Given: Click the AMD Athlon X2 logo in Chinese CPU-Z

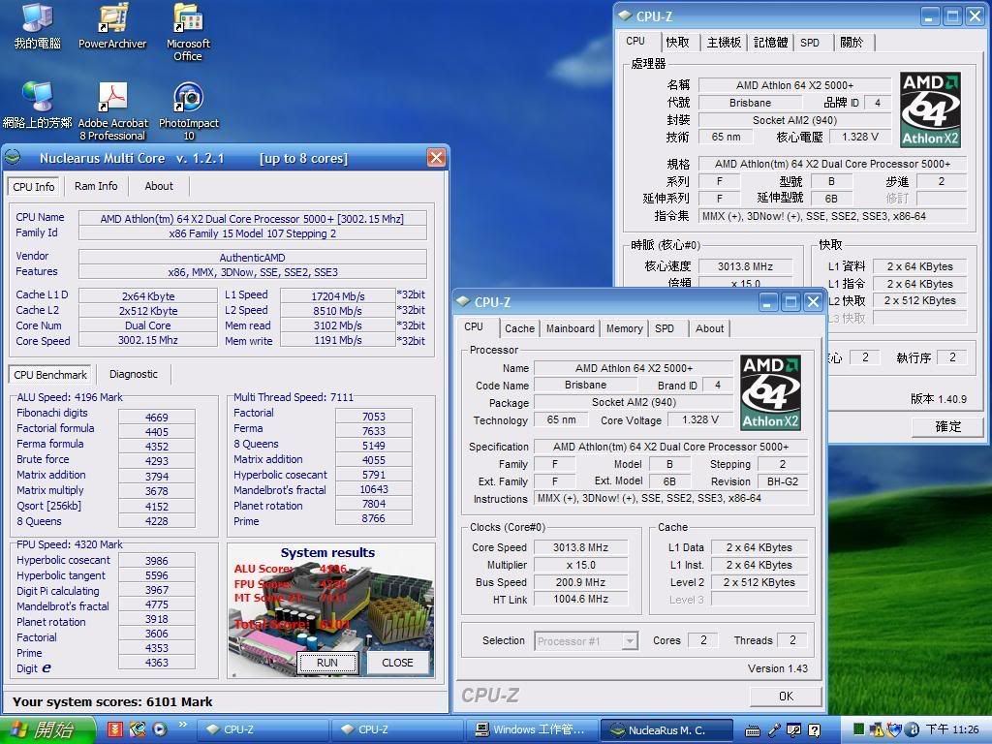Looking at the screenshot, I should coord(931,109).
